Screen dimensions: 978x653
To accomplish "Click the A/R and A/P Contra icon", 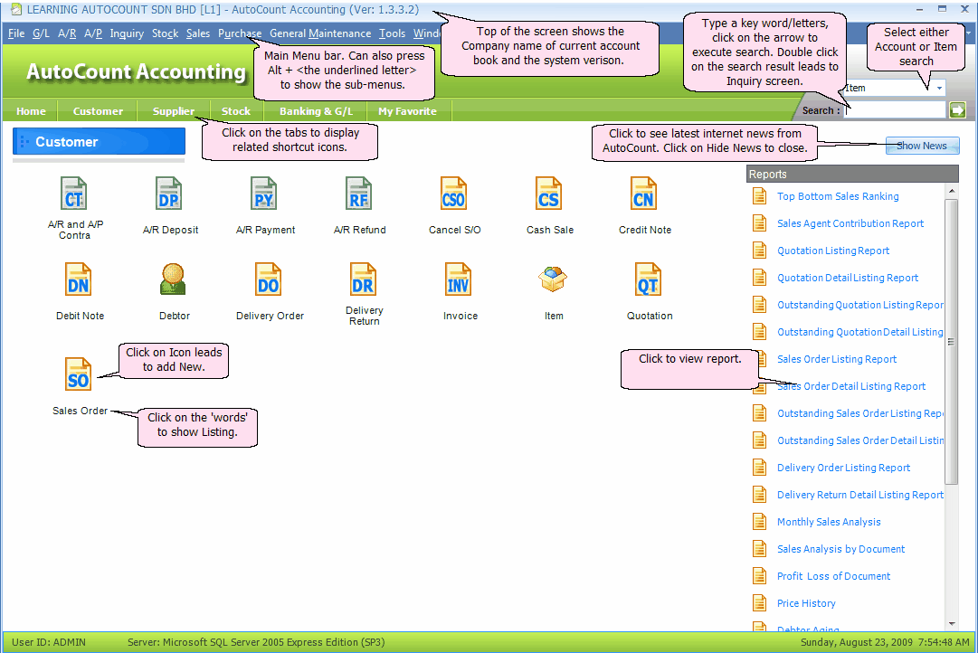I will click(x=74, y=194).
